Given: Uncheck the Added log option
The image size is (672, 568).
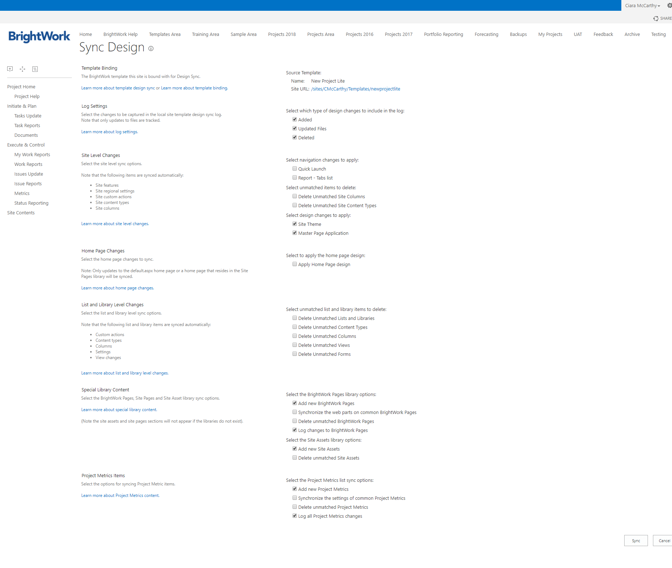Looking at the screenshot, I should click(x=295, y=119).
